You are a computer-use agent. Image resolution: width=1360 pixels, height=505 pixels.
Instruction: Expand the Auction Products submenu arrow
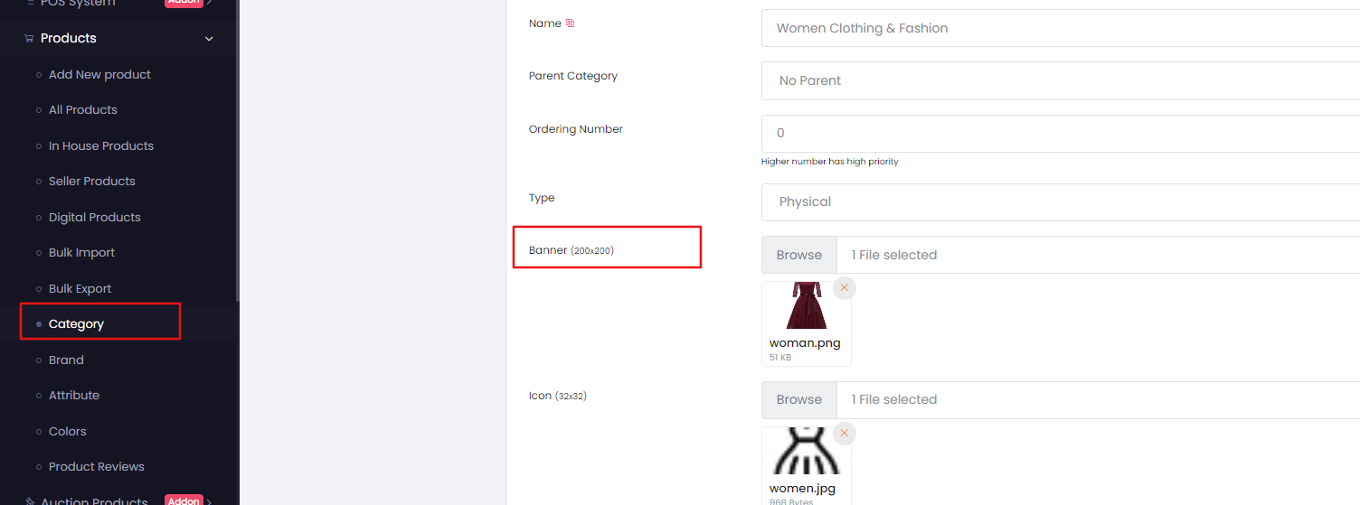coord(211,501)
